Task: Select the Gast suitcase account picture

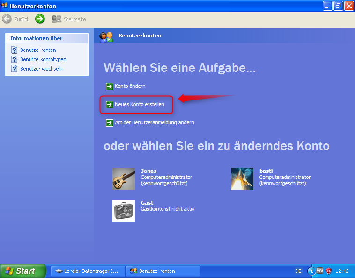Action: point(124,211)
